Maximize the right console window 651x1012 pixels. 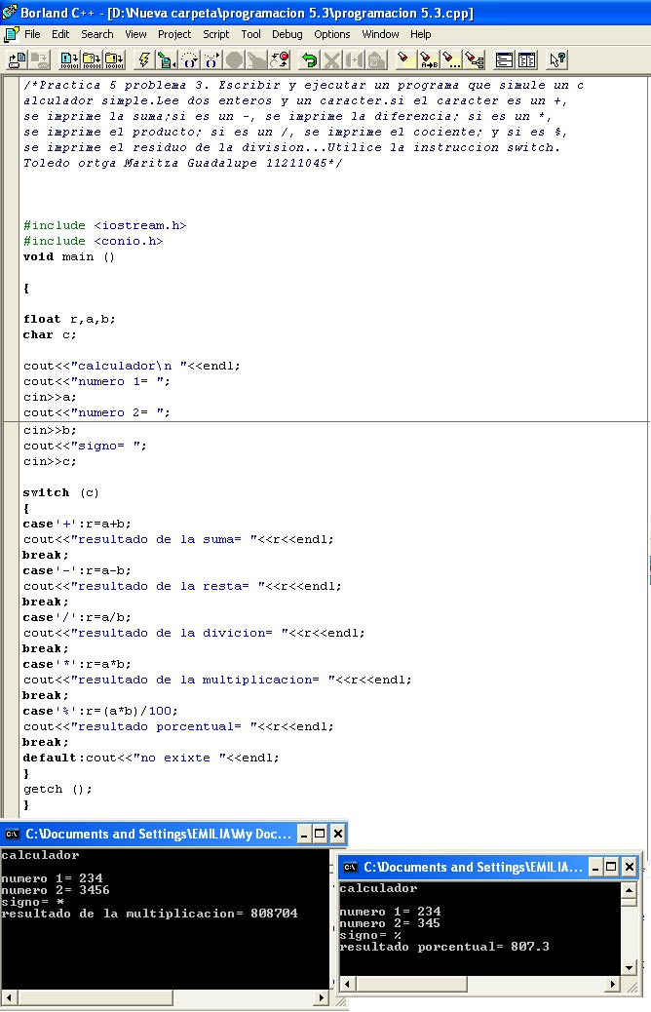tap(612, 867)
